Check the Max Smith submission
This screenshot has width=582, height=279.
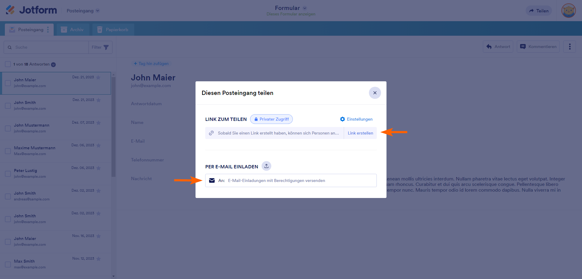point(8,264)
